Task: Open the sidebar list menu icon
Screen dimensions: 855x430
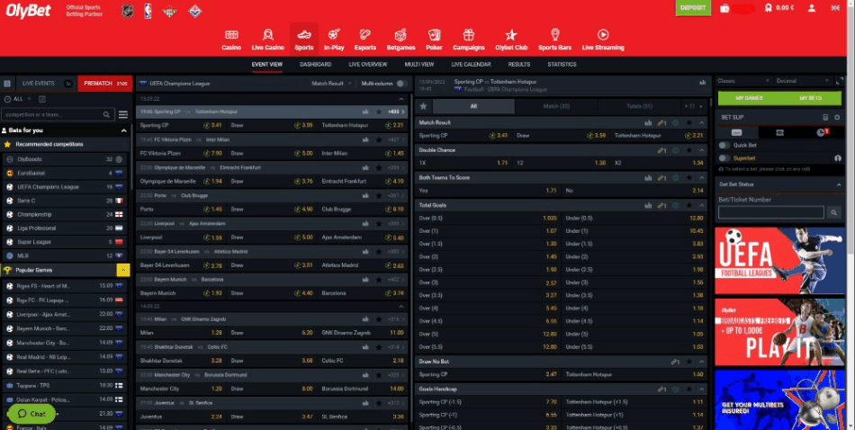Action: (x=123, y=114)
